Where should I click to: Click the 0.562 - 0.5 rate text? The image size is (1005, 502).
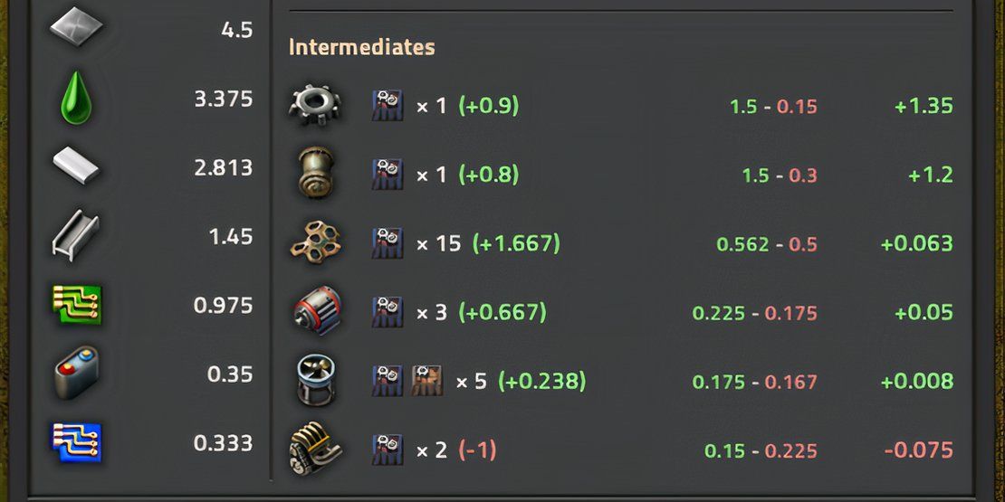(766, 244)
